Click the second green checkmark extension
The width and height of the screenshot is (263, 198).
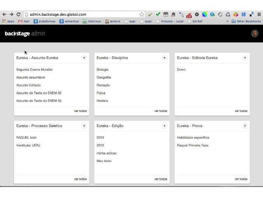158,14
